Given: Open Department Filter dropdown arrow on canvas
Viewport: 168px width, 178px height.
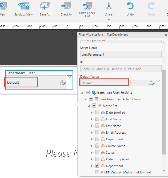Looking at the screenshot, I should coord(69,76).
